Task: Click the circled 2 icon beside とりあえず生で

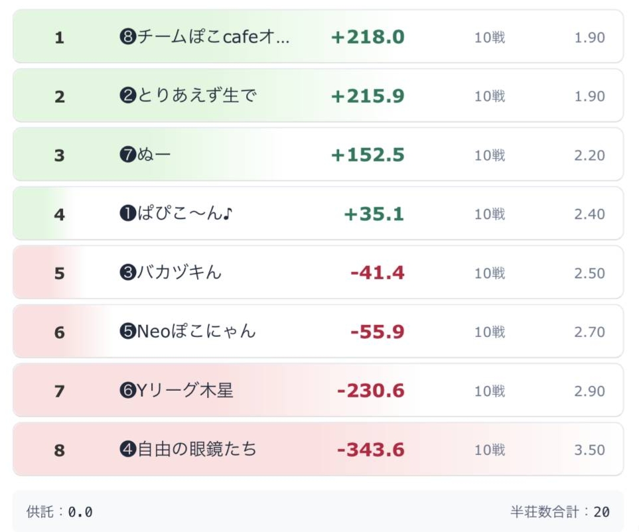Action: [x=127, y=96]
